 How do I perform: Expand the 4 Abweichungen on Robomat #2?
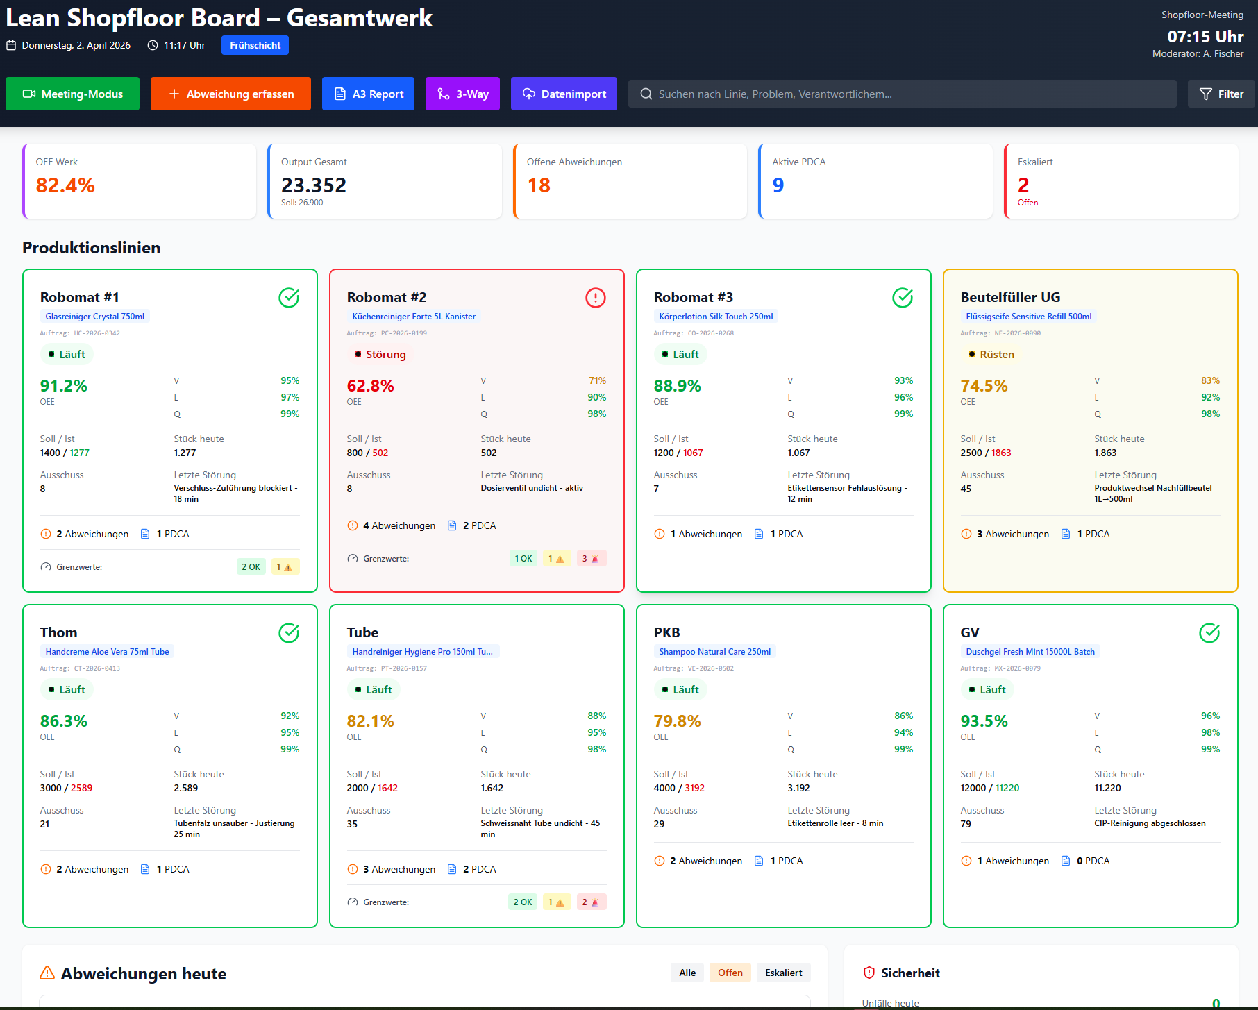tap(398, 525)
